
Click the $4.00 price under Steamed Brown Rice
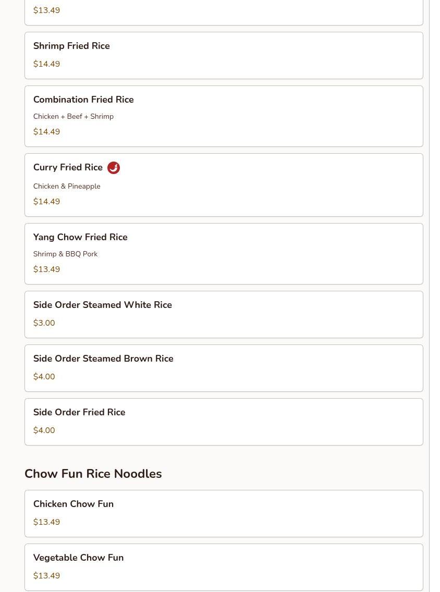[x=44, y=376]
